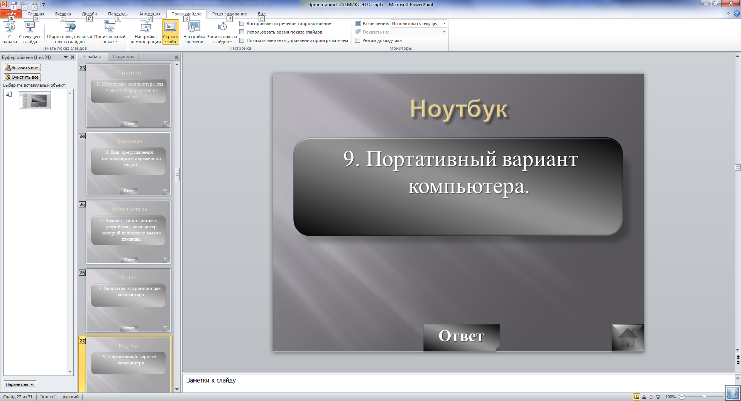
Task: Start slideshow from beginning (С начала)
Action: click(10, 33)
